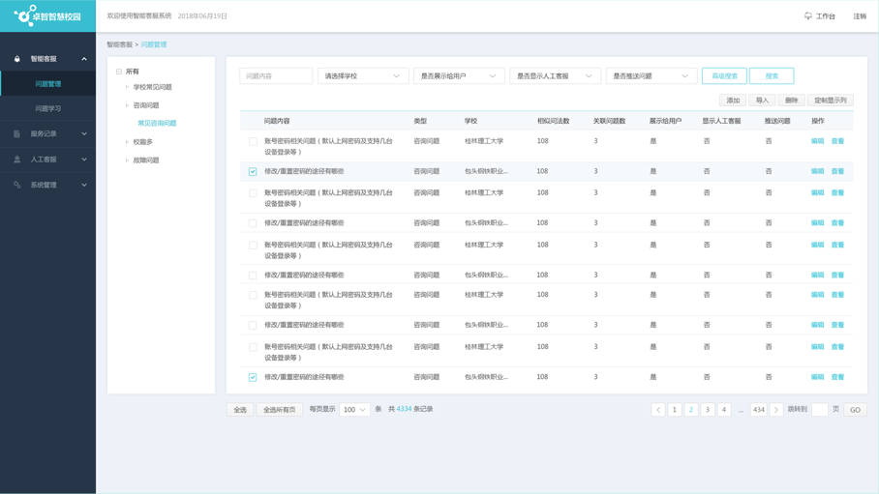Open 问题学习 in the sidebar
This screenshot has width=879, height=494.
tap(48, 108)
